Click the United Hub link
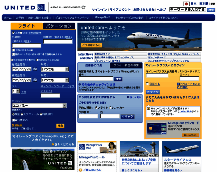 tap(186, 112)
